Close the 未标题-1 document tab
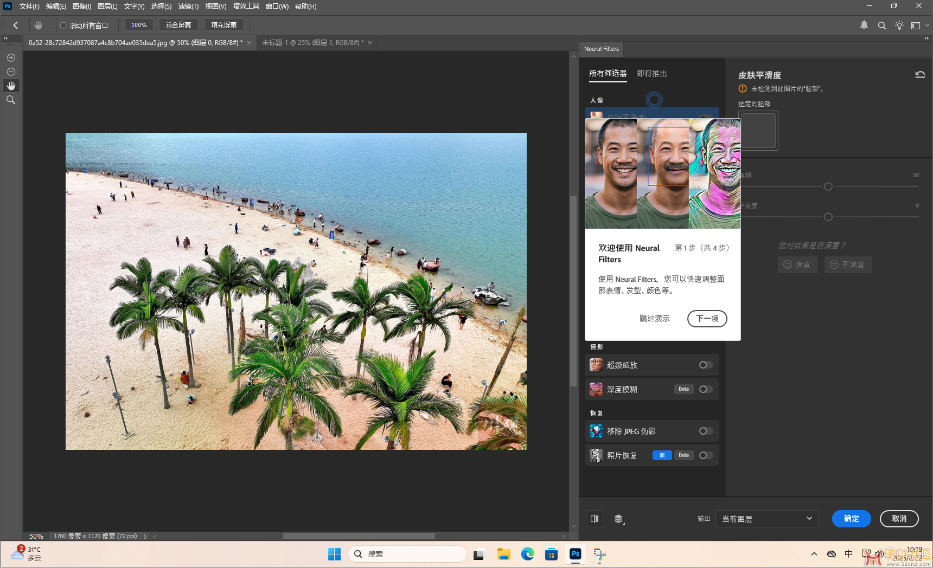 (x=370, y=43)
